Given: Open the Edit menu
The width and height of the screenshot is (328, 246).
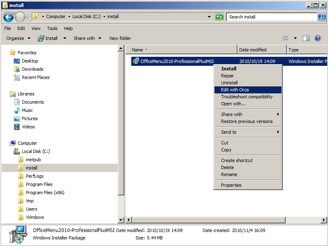Looking at the screenshot, I should point(21,28).
